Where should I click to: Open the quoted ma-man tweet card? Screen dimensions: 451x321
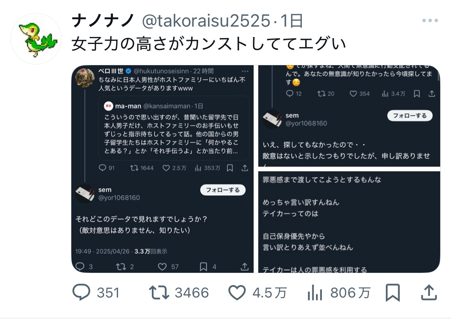(174, 128)
